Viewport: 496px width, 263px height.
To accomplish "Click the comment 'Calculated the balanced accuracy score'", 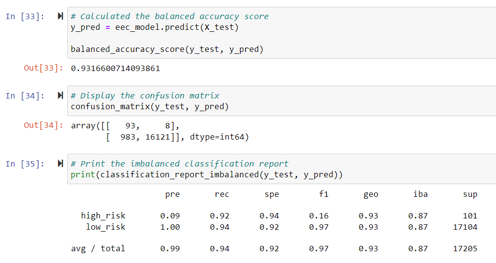I will 169,16.
